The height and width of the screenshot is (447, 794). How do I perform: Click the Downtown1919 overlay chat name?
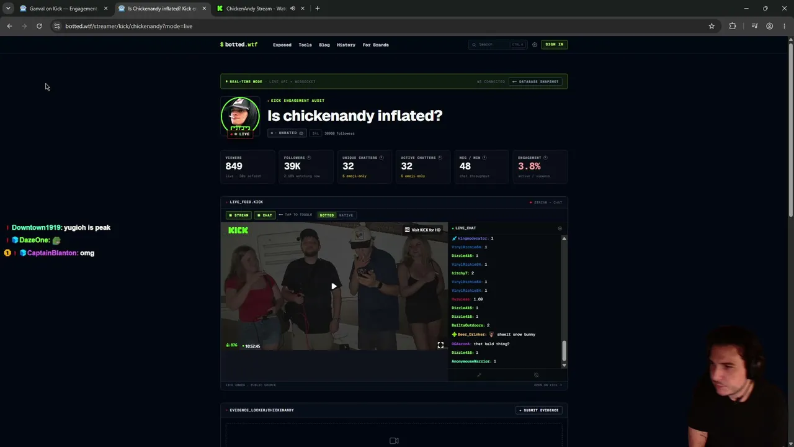(37, 228)
